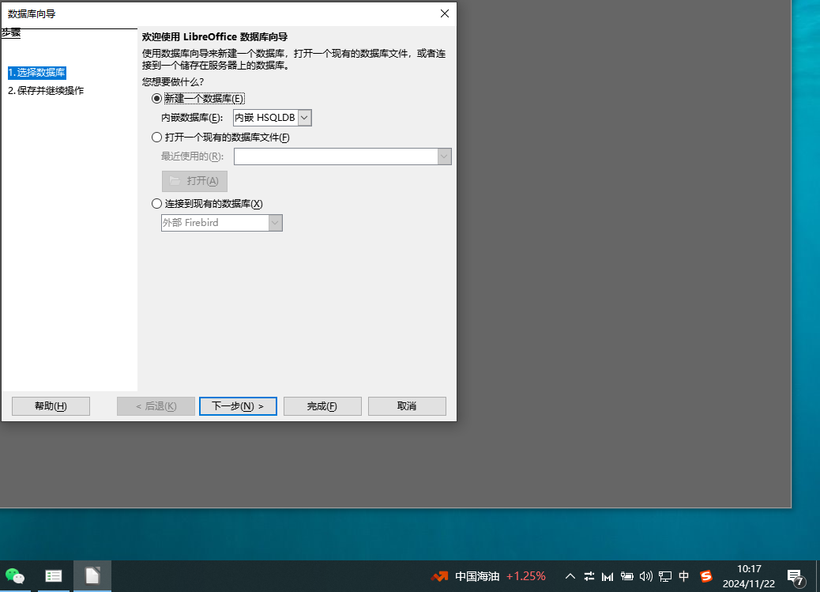Click the 您想要做什么? label
This screenshot has height=592, width=820.
[x=173, y=81]
